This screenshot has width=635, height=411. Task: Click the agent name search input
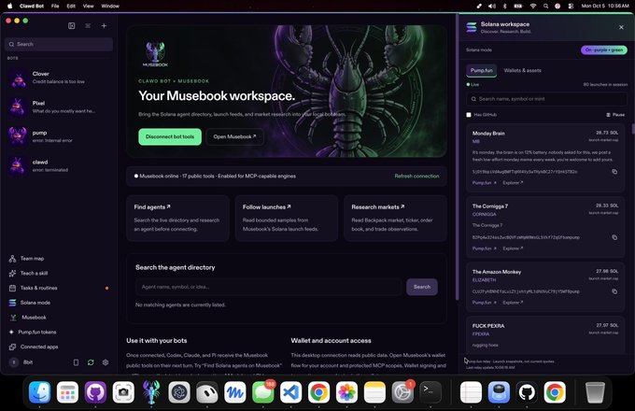click(269, 287)
